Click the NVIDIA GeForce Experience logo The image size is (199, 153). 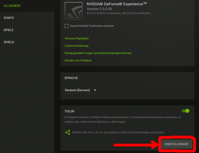coord(74,11)
